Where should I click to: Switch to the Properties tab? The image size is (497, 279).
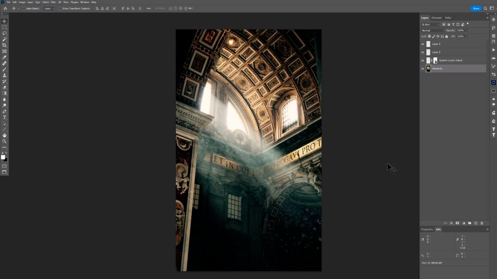point(427,229)
